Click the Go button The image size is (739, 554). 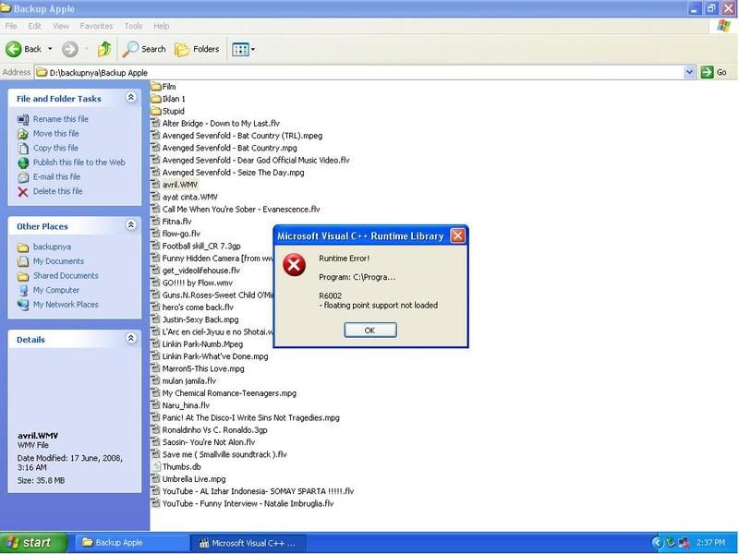pyautogui.click(x=714, y=72)
